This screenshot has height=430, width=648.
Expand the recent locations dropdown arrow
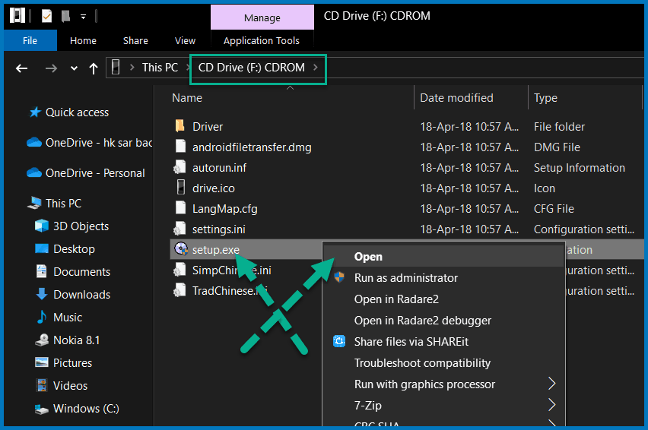pyautogui.click(x=74, y=68)
